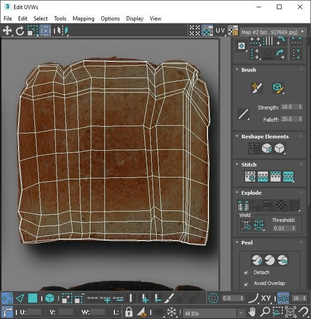Open the Display menu
311x319 pixels.
(x=135, y=19)
